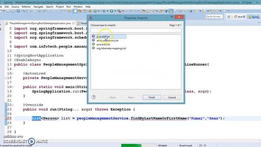Click the Save All toolbar icon
The height and width of the screenshot is (147, 261).
[13, 11]
